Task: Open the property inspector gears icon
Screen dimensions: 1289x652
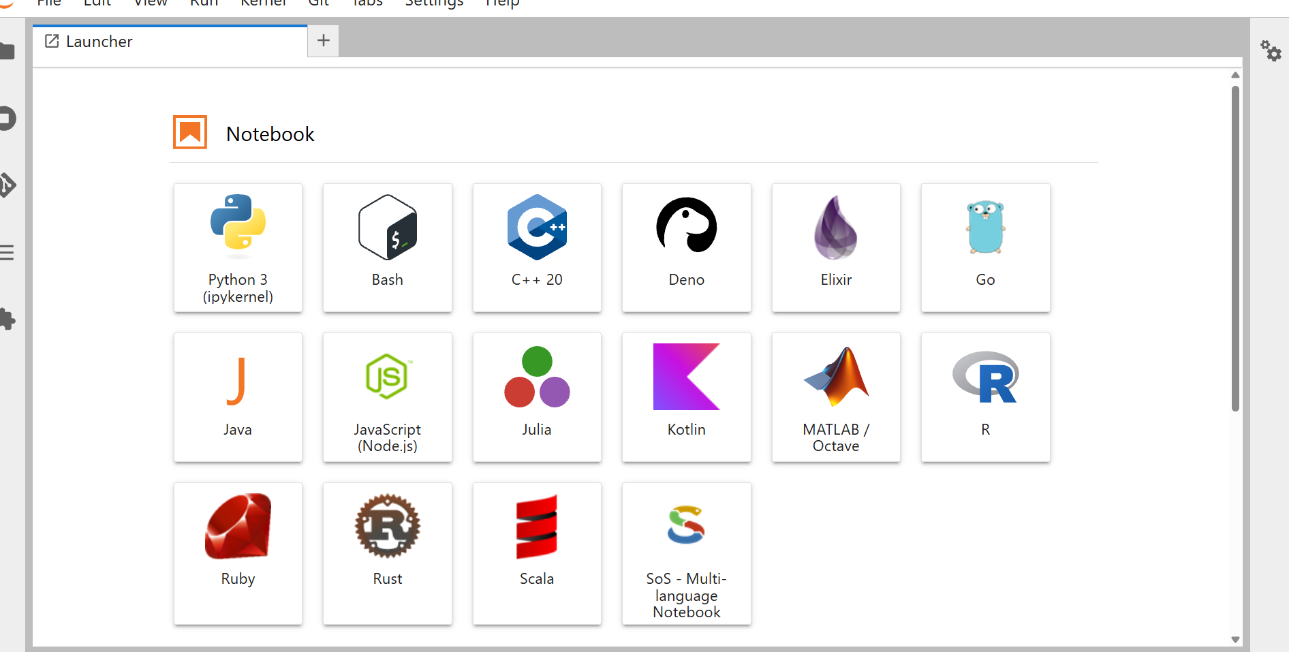Action: coord(1270,50)
